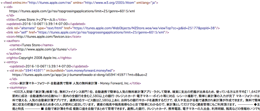The image size is (260, 111).
Task: Click the opening author tag
Action: (x=13, y=41)
